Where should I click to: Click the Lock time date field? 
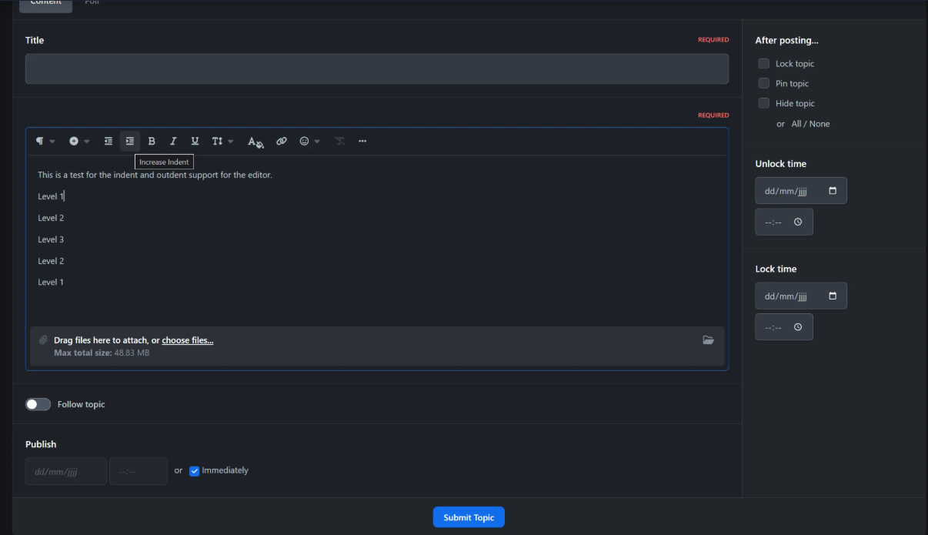(801, 296)
